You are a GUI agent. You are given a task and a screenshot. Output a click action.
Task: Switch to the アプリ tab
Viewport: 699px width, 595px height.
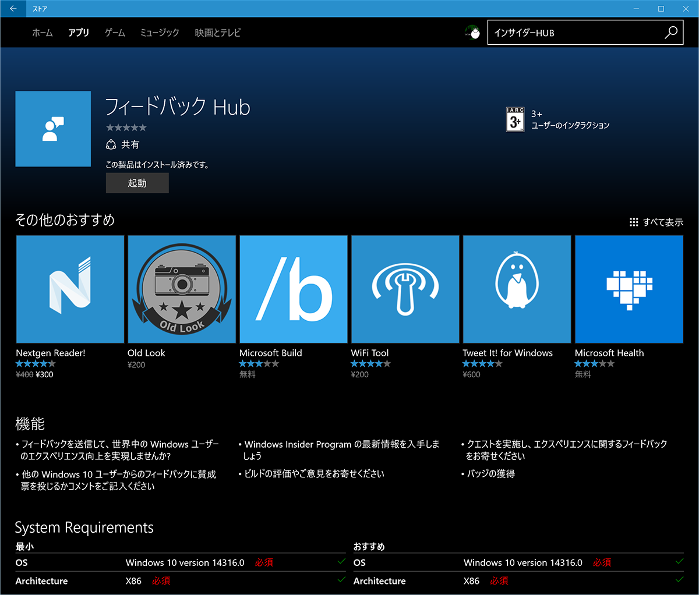pos(79,33)
